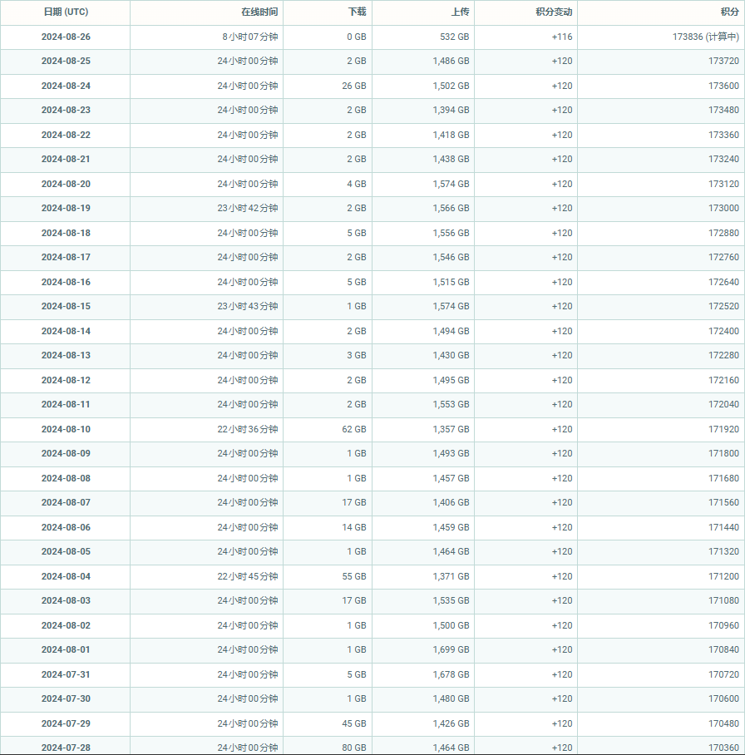Select the 下载 column header
The height and width of the screenshot is (755, 745).
pyautogui.click(x=356, y=12)
